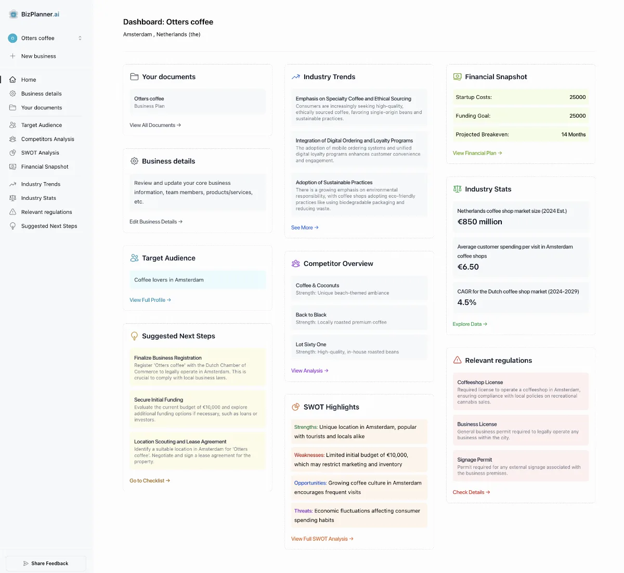
Task: Click the Signage Permit regulation entry
Action: pyautogui.click(x=521, y=466)
